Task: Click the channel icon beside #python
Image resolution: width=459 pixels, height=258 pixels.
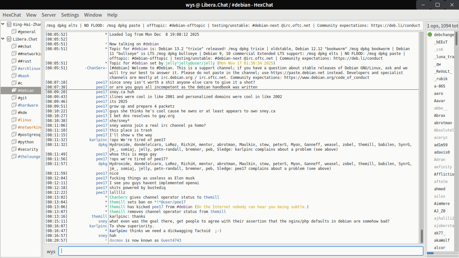Action: 14,142
